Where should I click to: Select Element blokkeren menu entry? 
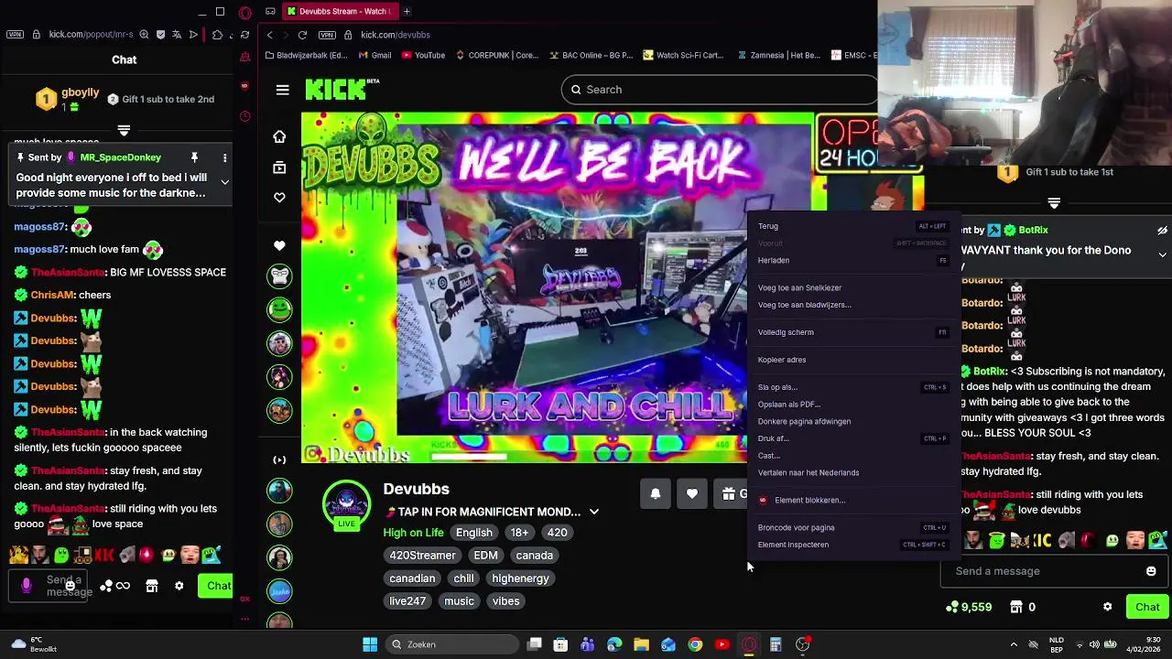click(x=852, y=500)
